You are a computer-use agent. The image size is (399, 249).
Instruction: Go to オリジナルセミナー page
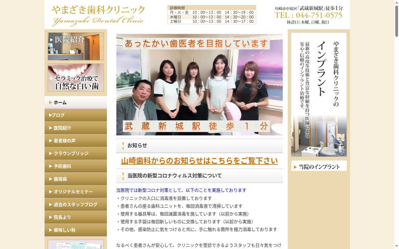click(76, 192)
